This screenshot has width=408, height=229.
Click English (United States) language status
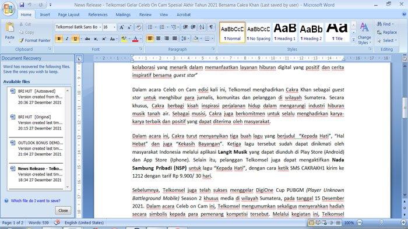click(x=84, y=223)
